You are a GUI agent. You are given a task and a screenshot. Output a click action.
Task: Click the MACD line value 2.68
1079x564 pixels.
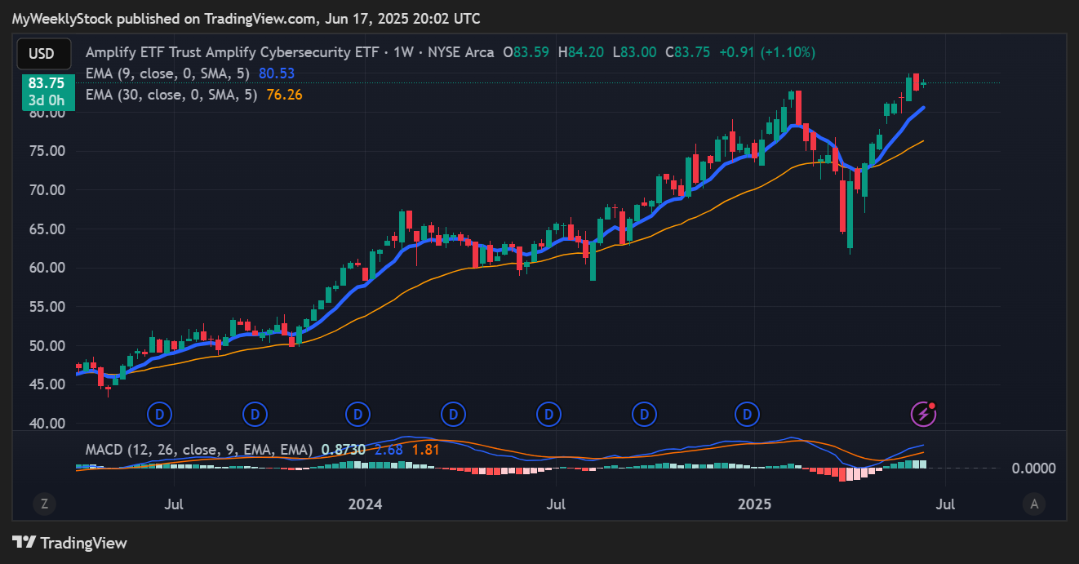[x=389, y=450]
